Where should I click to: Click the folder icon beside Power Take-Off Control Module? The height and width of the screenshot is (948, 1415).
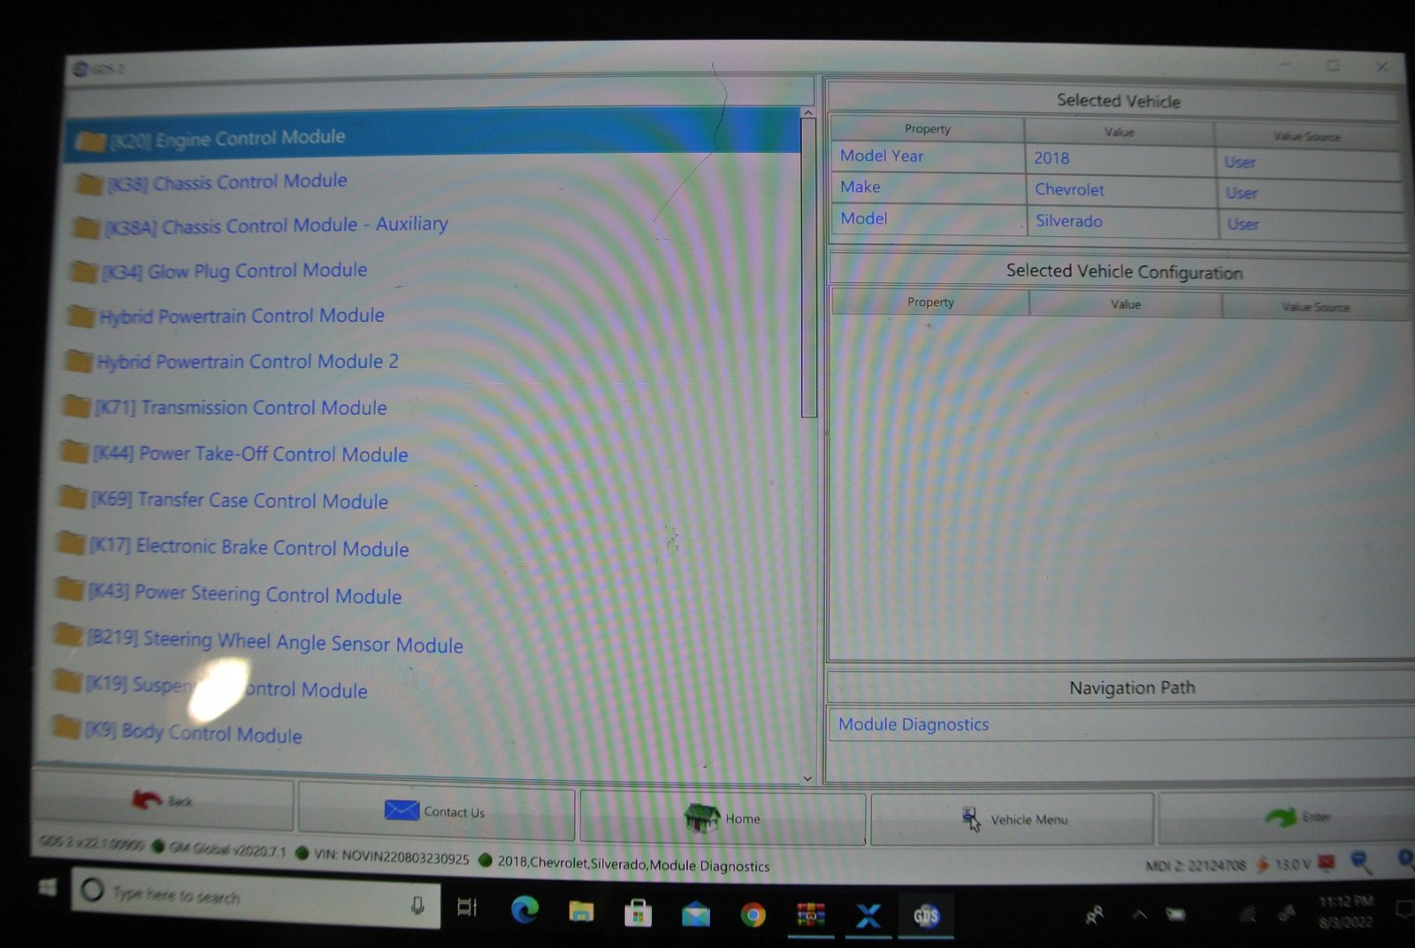tap(74, 453)
